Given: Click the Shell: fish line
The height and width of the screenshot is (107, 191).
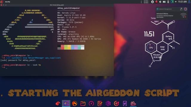Looking at the screenshot, I should point(64,25).
